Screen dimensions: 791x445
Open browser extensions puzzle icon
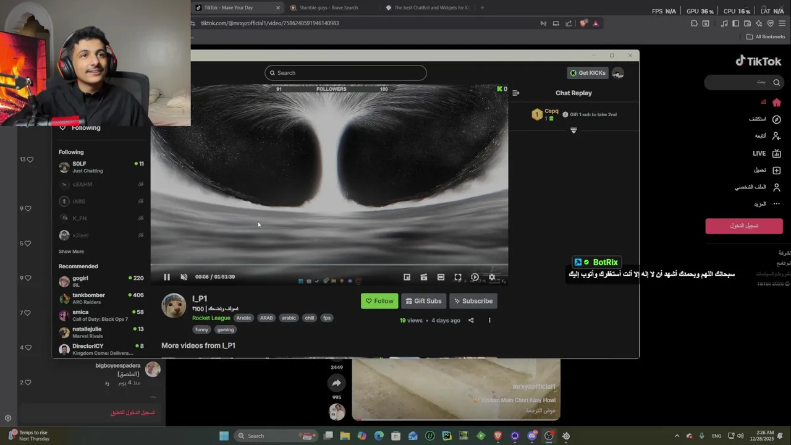pos(694,23)
